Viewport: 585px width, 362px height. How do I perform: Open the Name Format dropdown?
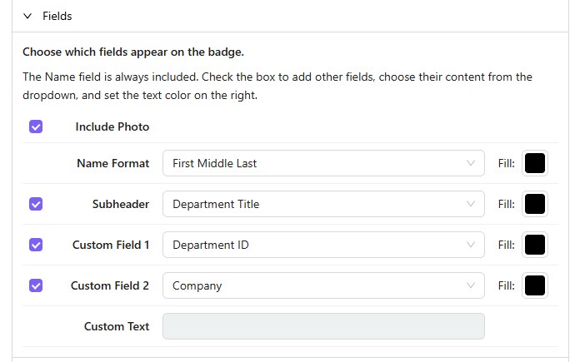click(322, 163)
